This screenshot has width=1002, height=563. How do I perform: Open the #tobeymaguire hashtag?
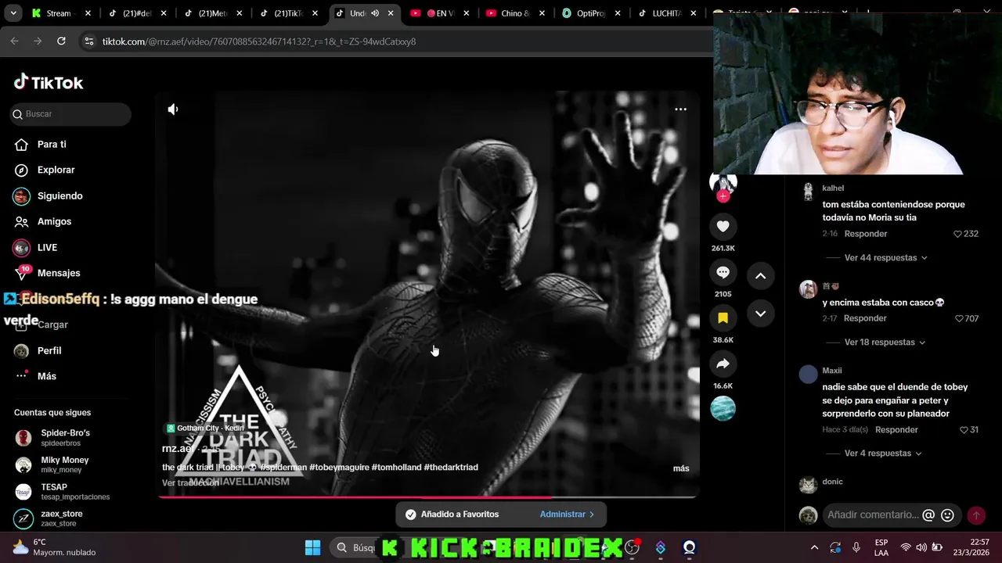[x=339, y=468]
